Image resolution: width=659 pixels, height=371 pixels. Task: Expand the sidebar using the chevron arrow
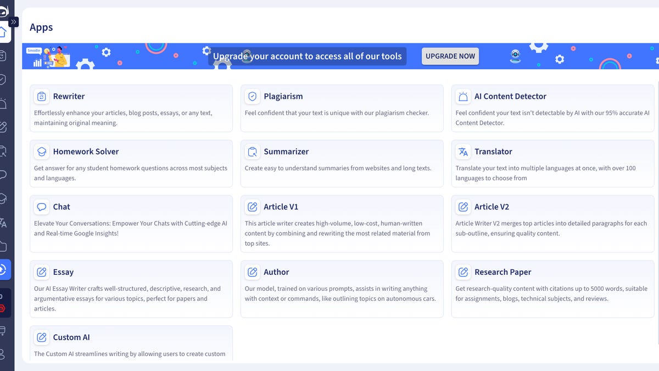(13, 22)
